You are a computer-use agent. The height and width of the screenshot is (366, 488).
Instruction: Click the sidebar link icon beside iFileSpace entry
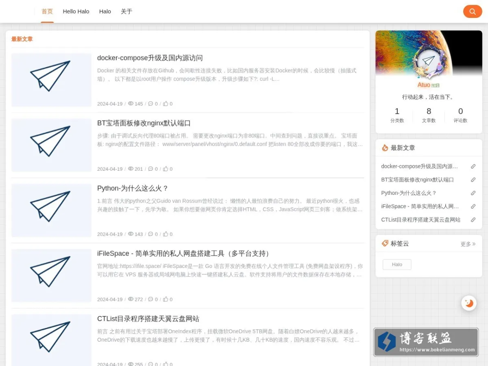[473, 206]
